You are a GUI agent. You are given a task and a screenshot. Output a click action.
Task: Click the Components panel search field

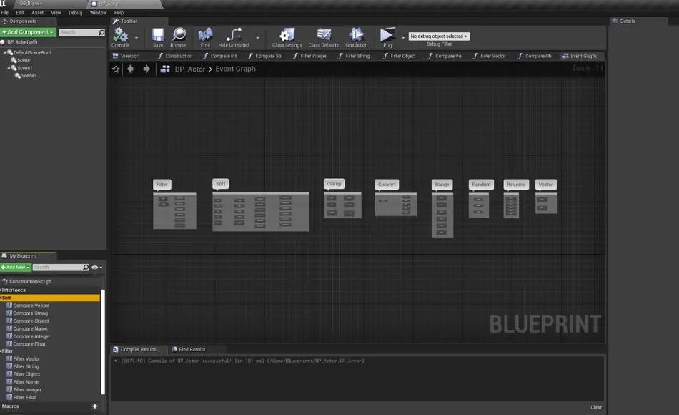coord(81,31)
